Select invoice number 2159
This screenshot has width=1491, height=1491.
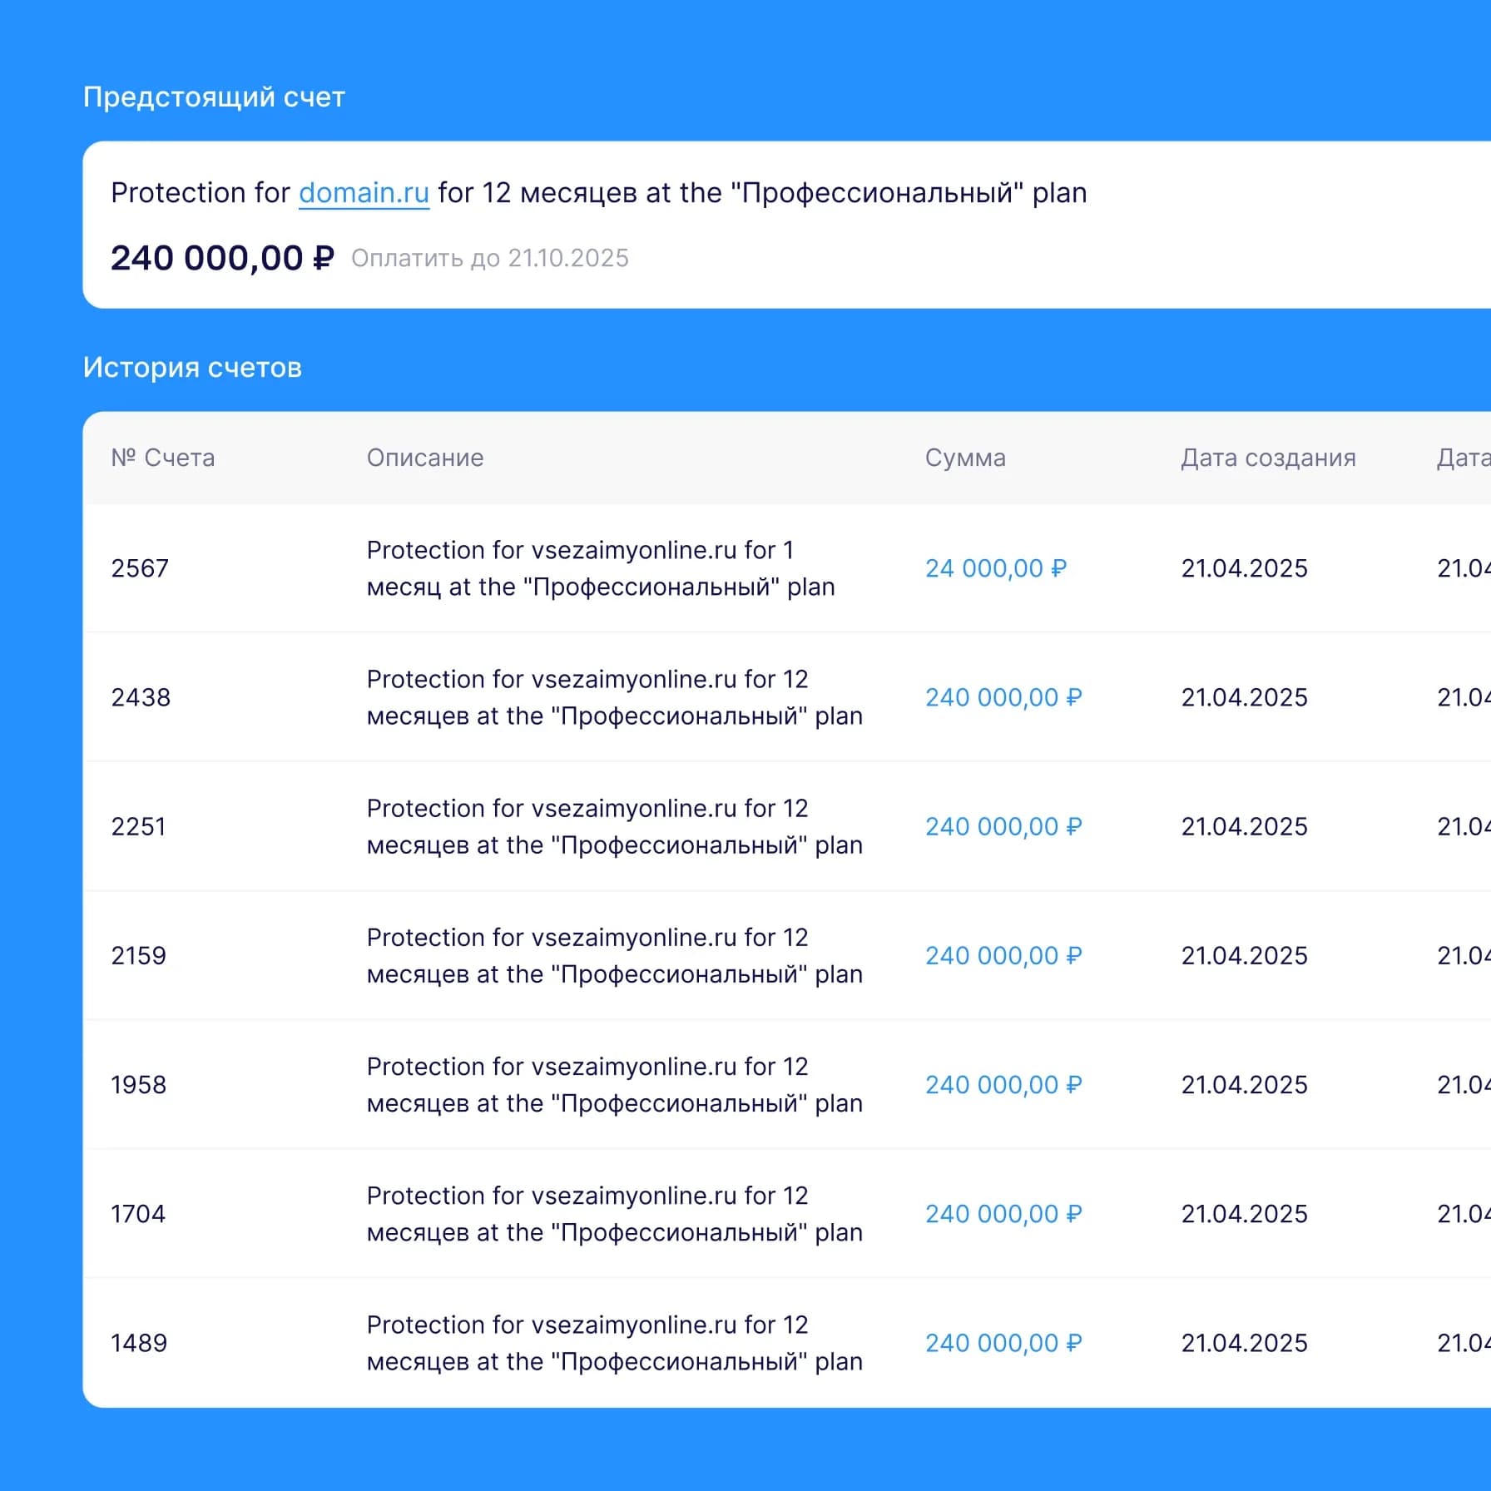point(138,955)
